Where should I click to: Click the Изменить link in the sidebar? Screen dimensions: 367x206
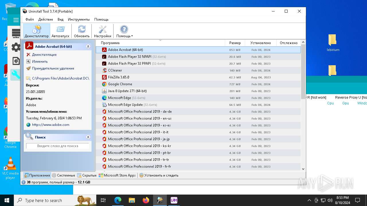[x=40, y=62]
